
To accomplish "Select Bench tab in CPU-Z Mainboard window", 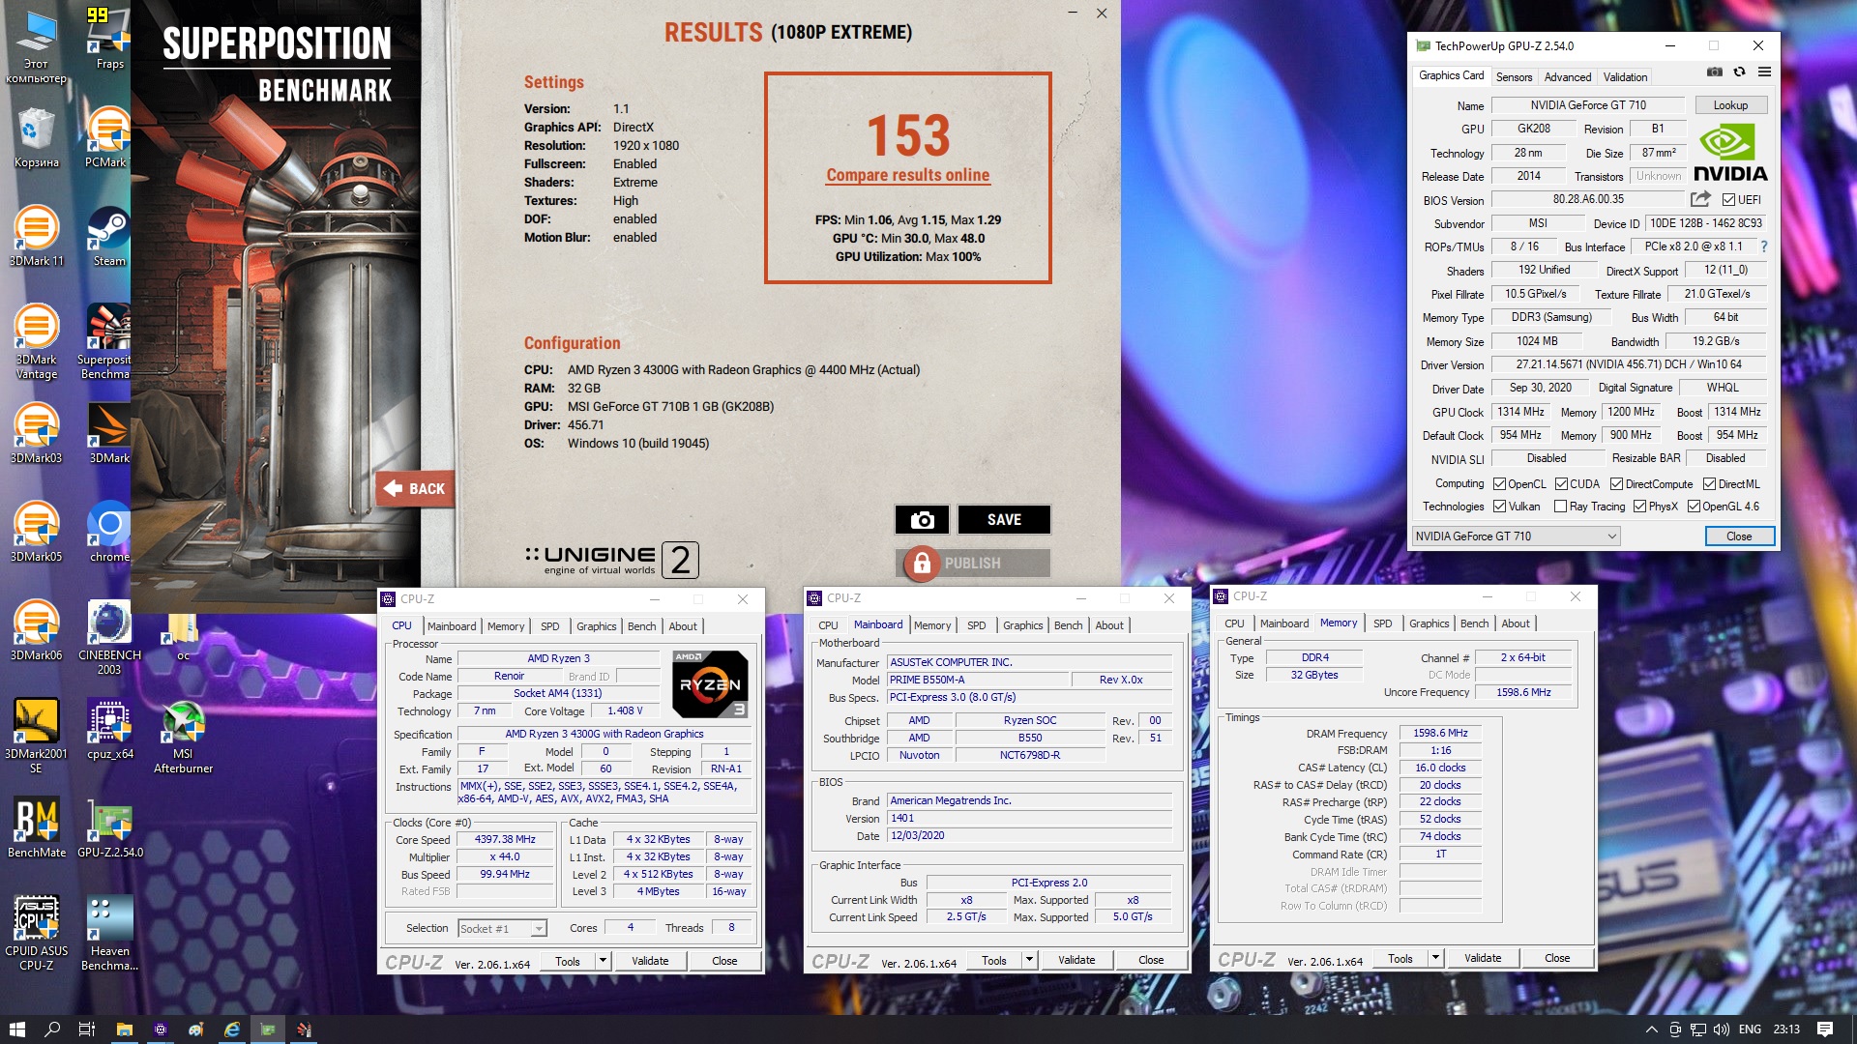I will coord(1068,625).
